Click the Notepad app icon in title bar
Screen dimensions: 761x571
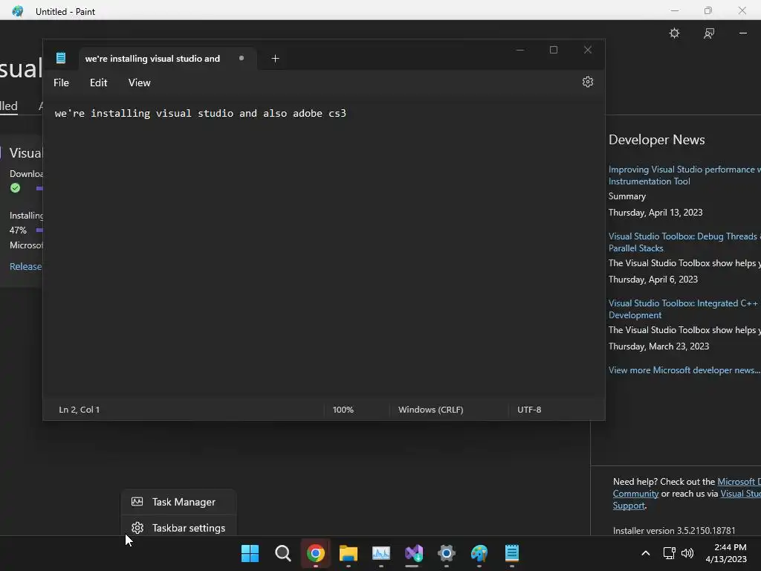(61, 58)
